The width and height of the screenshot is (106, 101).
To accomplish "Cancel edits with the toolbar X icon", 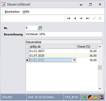I will coord(100,19).
